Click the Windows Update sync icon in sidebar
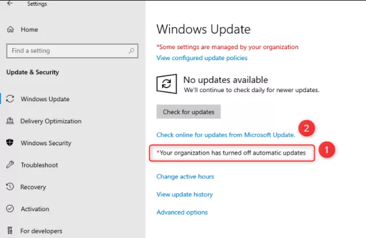The height and width of the screenshot is (238, 366). tap(10, 99)
